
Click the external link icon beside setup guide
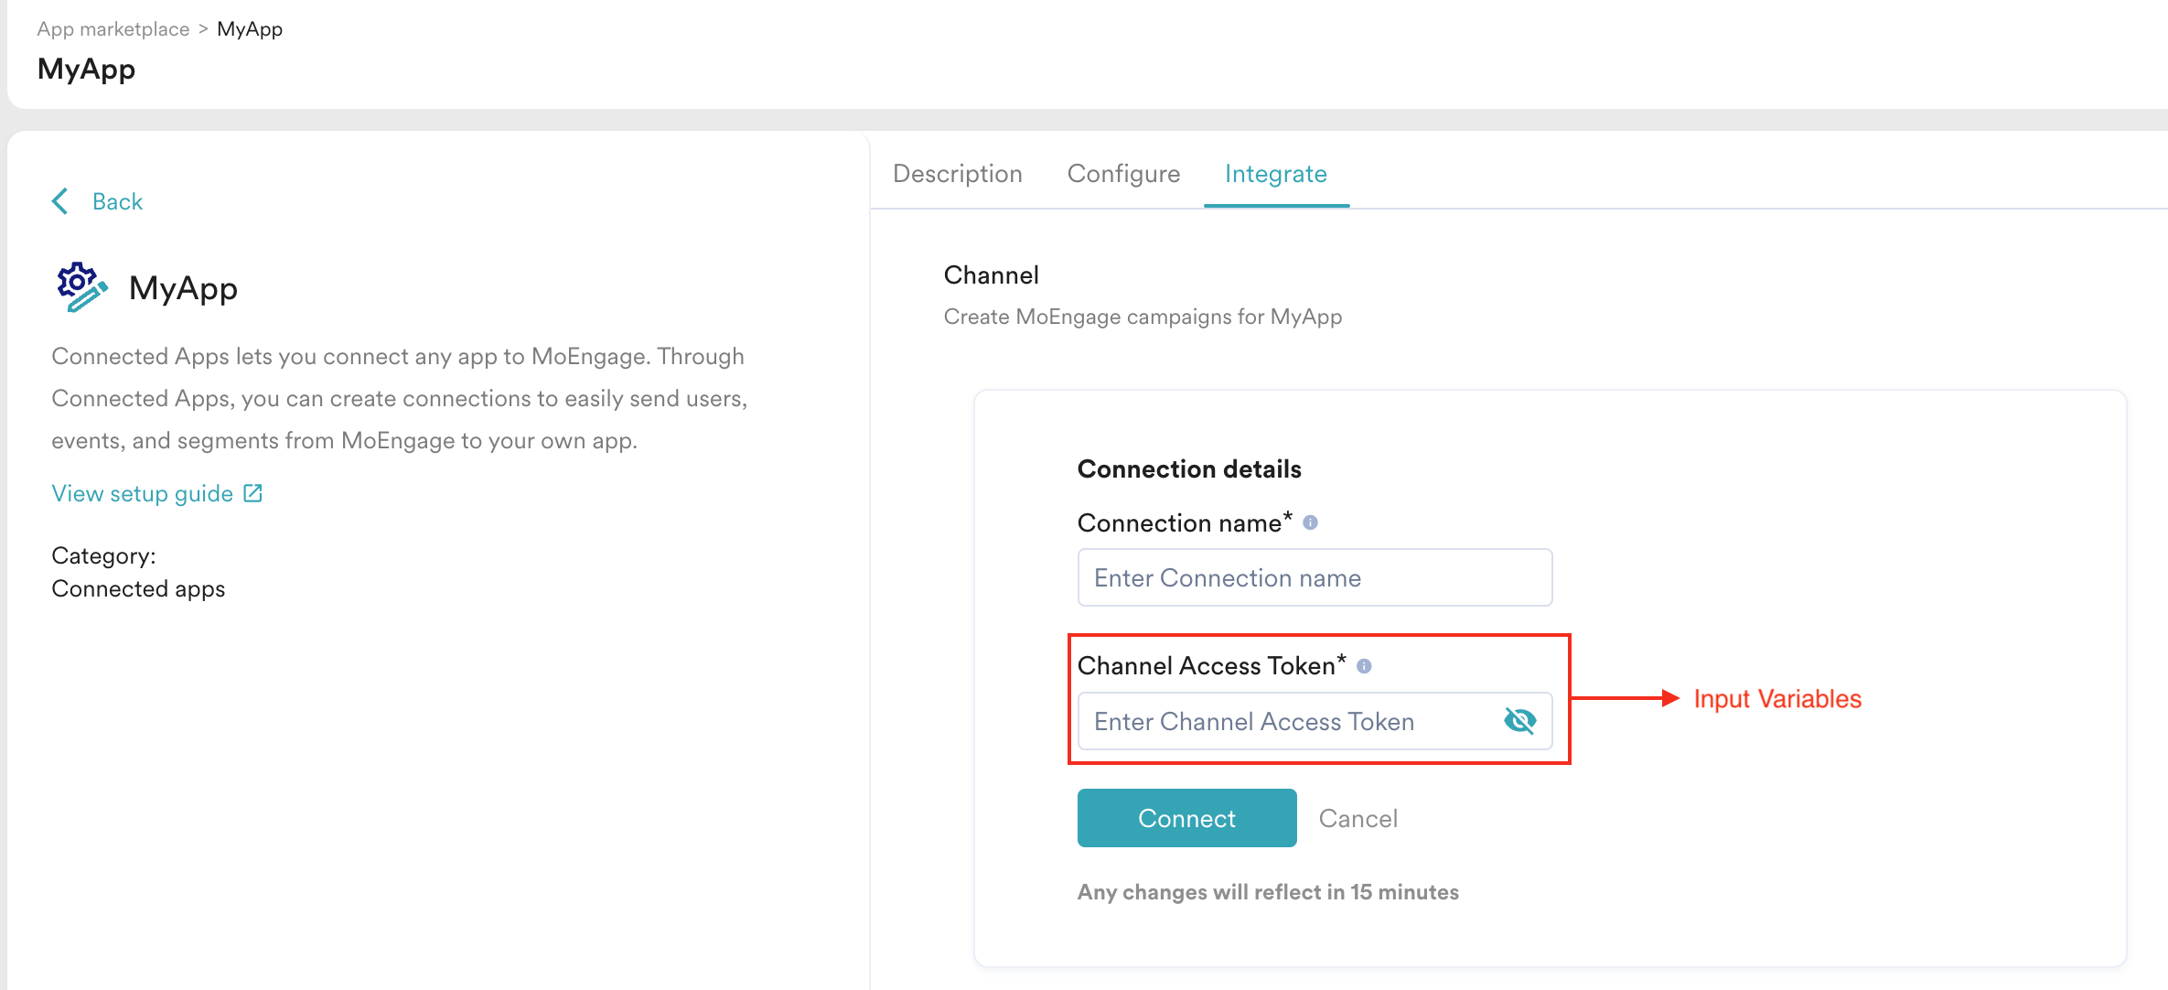pyautogui.click(x=253, y=494)
